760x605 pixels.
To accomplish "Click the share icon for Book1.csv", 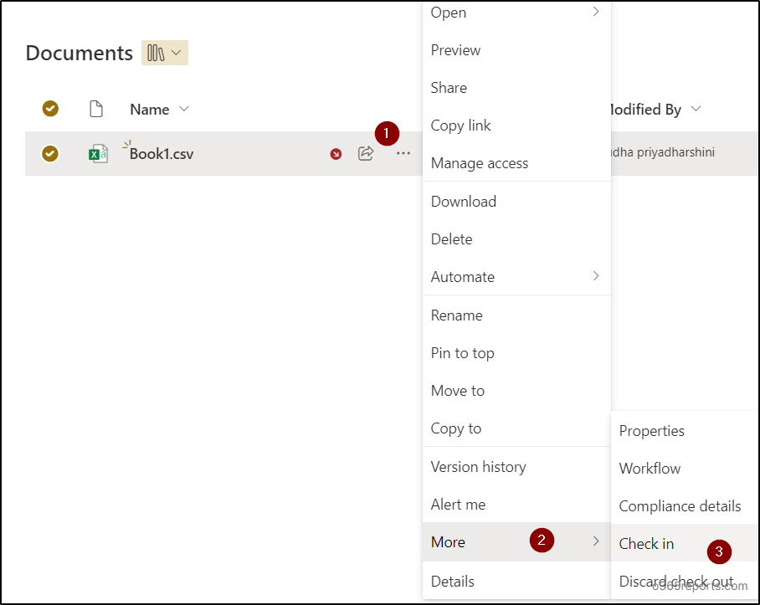I will [366, 153].
